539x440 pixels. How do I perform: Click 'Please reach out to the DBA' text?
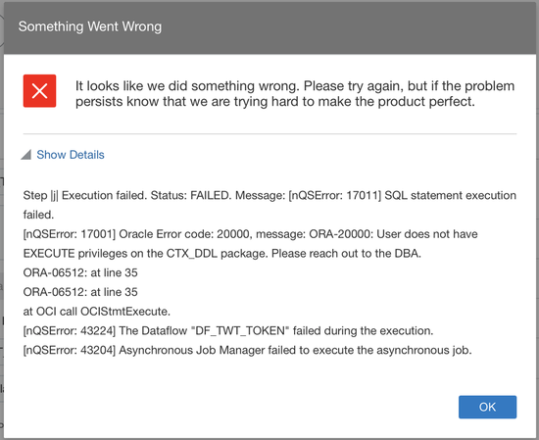346,254
